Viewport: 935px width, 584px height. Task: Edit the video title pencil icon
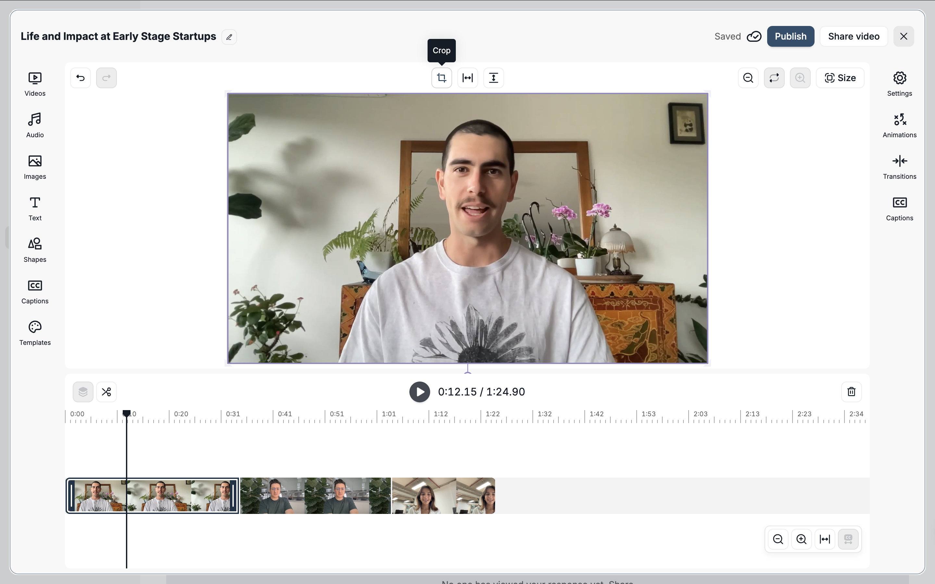[x=229, y=37]
